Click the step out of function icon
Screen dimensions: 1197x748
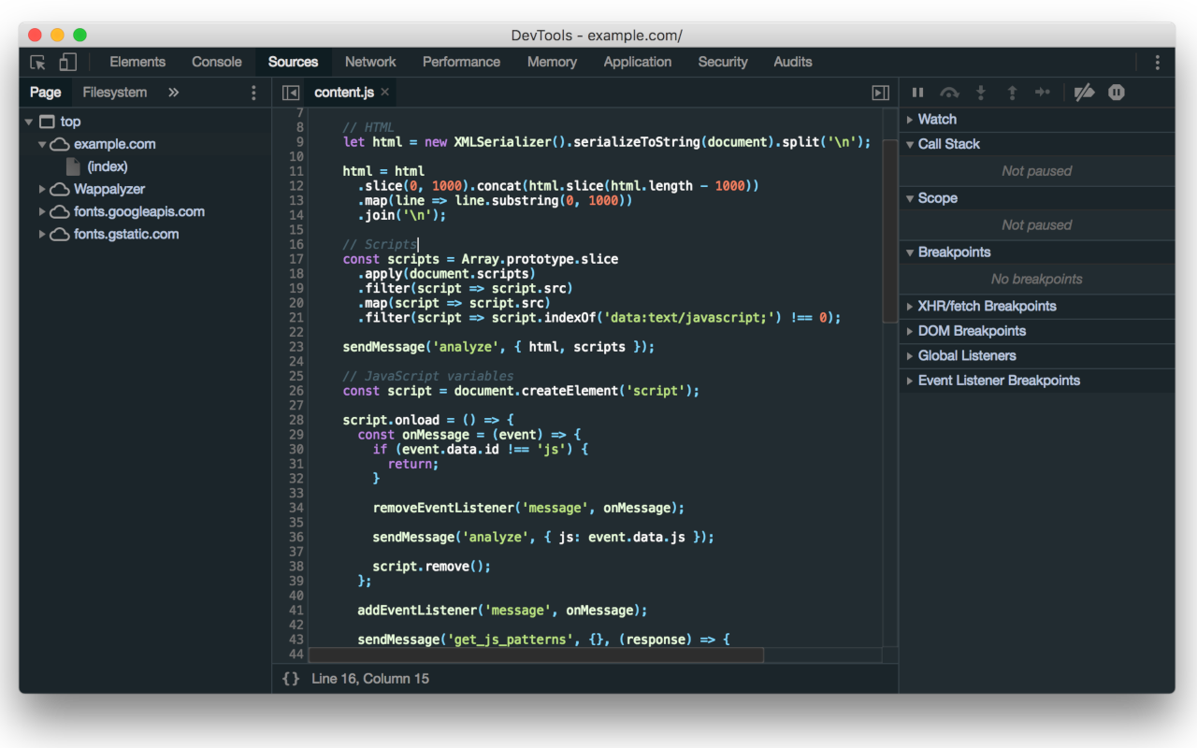coord(1012,93)
